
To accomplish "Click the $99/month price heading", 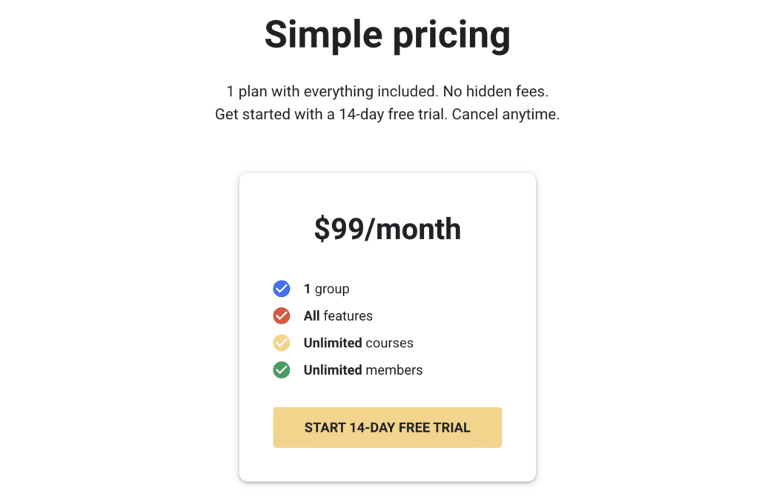I will (x=387, y=229).
